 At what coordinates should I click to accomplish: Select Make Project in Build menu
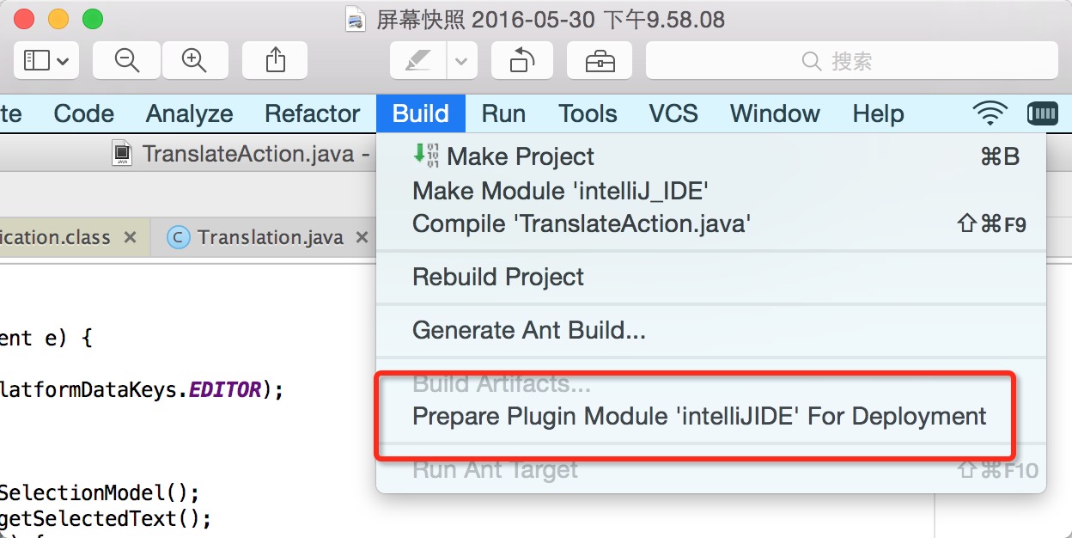(521, 156)
